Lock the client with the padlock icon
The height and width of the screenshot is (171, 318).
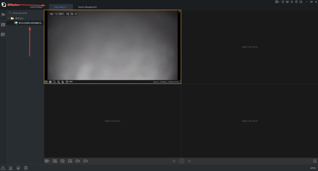(x=292, y=2)
